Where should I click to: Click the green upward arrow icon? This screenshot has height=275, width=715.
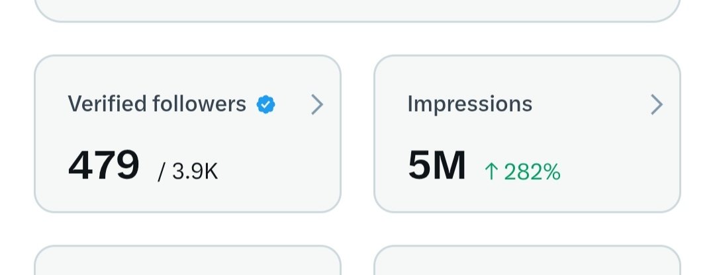coord(491,172)
